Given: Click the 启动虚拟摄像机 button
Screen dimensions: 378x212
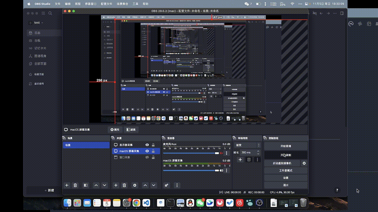Looking at the screenshot, I should tap(282, 163).
